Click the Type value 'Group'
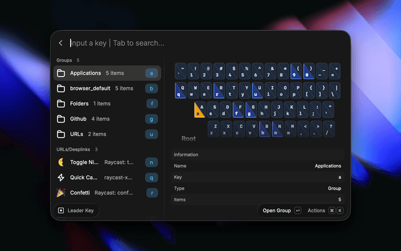 pyautogui.click(x=335, y=188)
